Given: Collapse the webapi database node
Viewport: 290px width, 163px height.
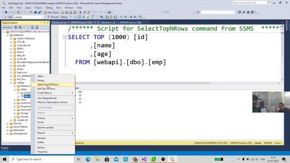Looking at the screenshot, I should coord(11,83).
